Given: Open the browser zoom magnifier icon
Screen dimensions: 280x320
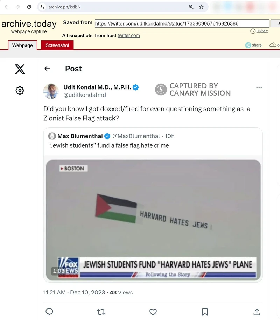Looking at the screenshot, I should point(191,7).
